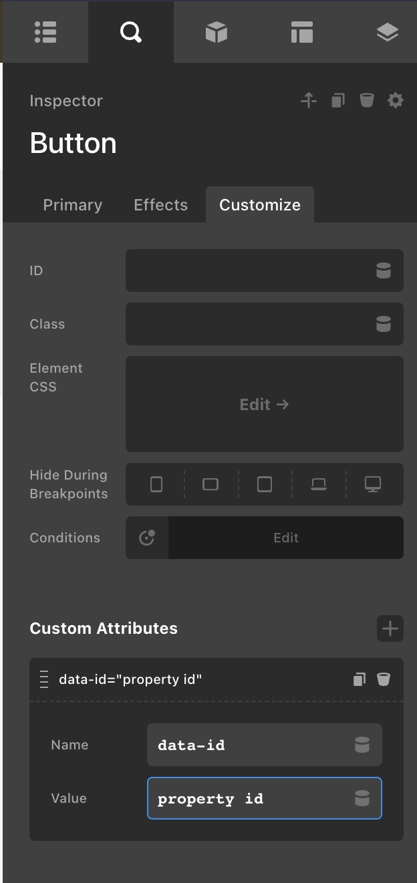Open dynamic content picker for Class field
This screenshot has height=883, width=417.
(x=384, y=324)
